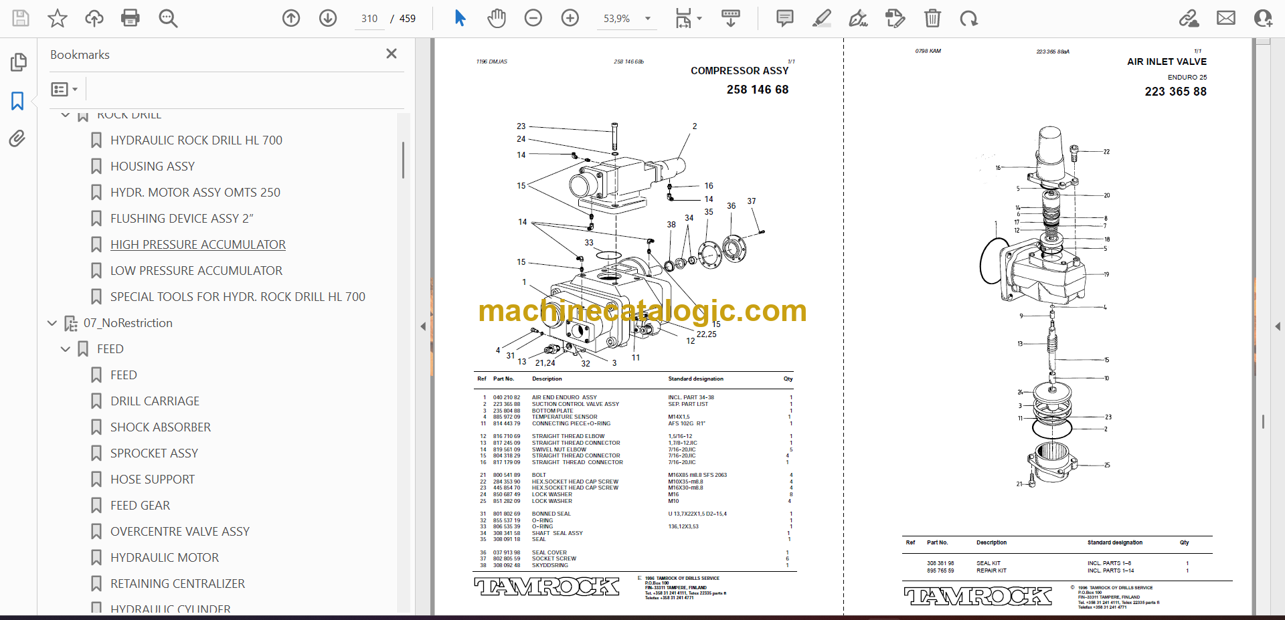Open the DRILL CARRIAGE bookmark
Screen dimensions: 1285x620
155,401
